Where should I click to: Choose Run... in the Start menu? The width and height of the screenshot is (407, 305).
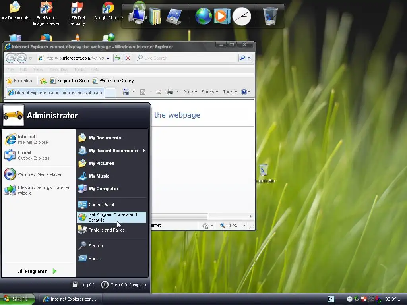tap(112, 258)
